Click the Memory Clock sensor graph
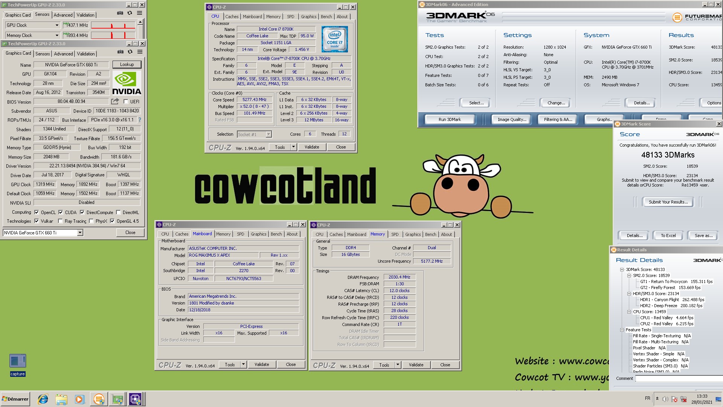723x407 pixels. coord(113,35)
